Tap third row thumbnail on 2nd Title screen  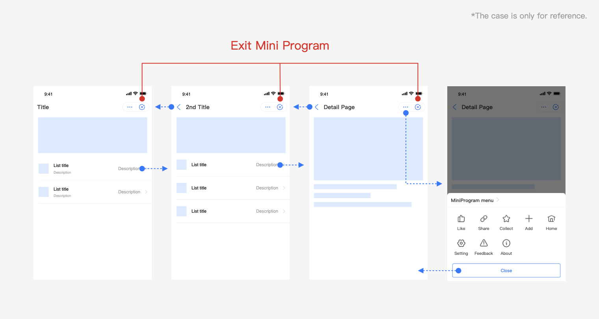[181, 211]
